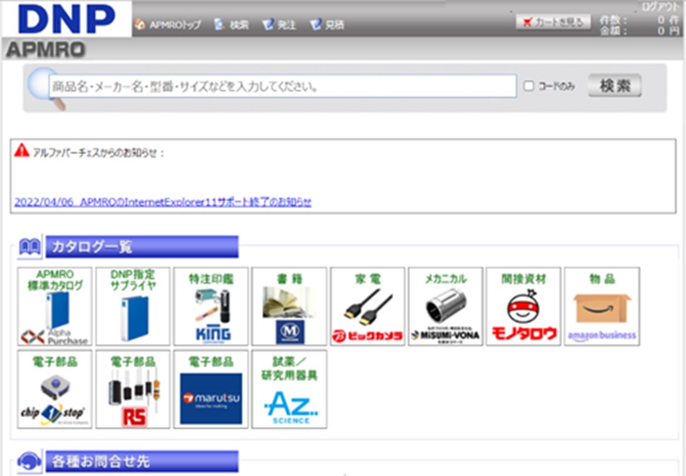The width and height of the screenshot is (686, 476).
Task: Select the 家電 ビックカメラ catalog
Action: pyautogui.click(x=368, y=306)
